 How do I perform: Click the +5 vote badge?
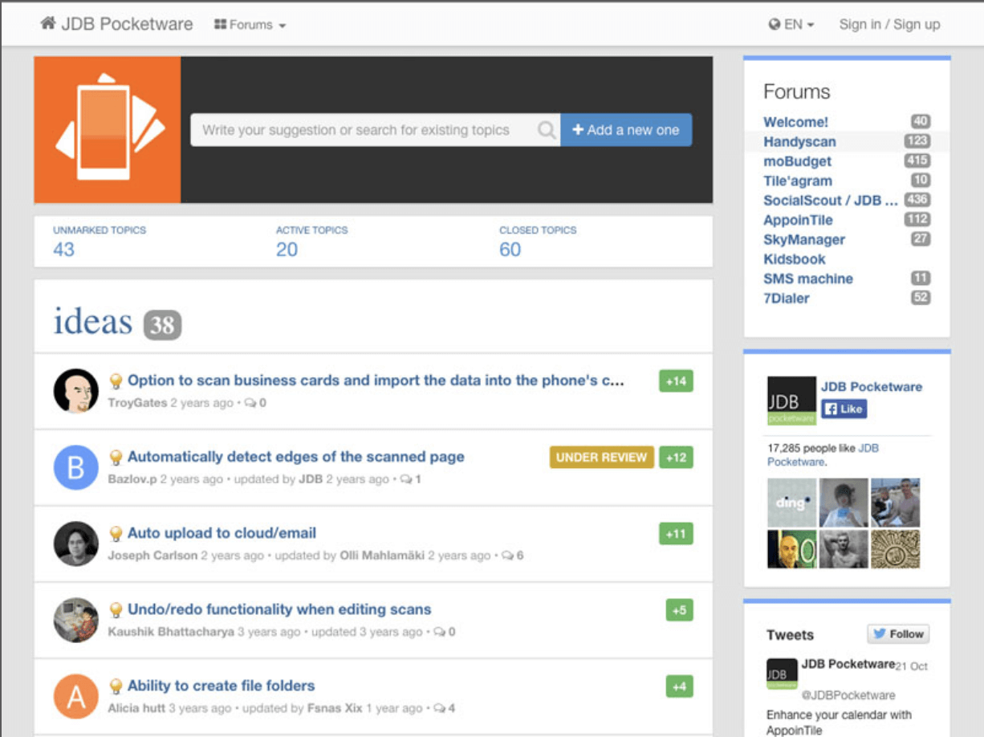(679, 610)
